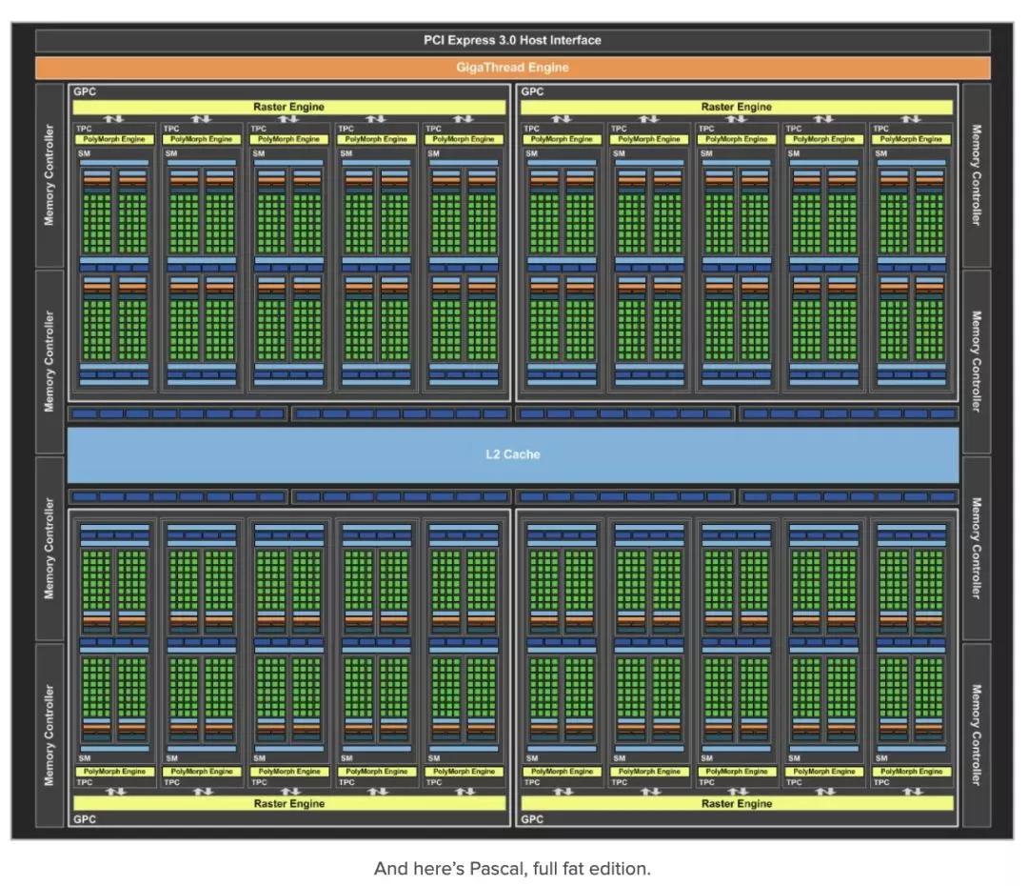Click the second Memory Controller down the right edge
This screenshot has width=1028, height=886.
click(x=977, y=362)
